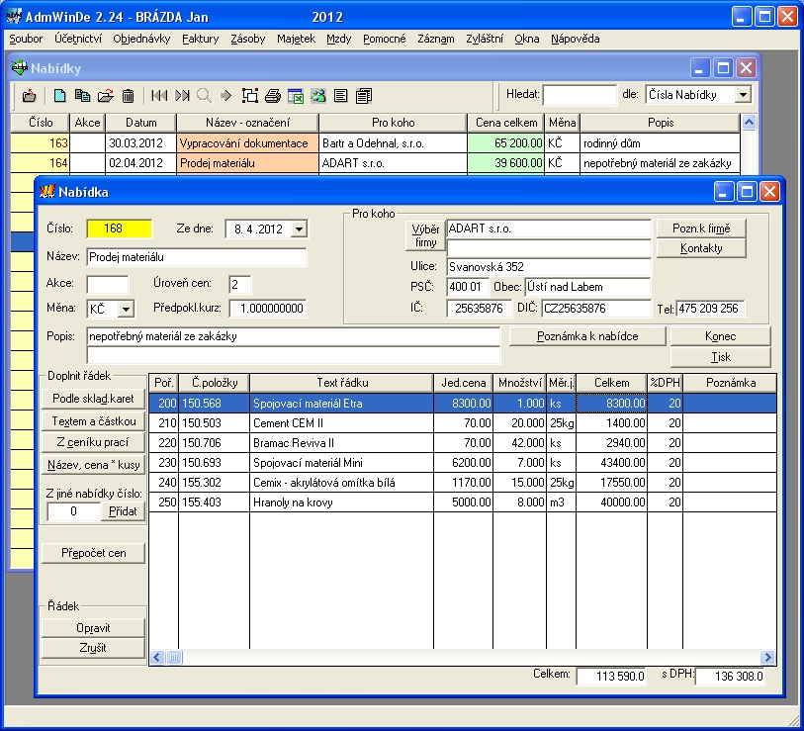Click the Přidat button
804x731 pixels.
click(x=123, y=511)
